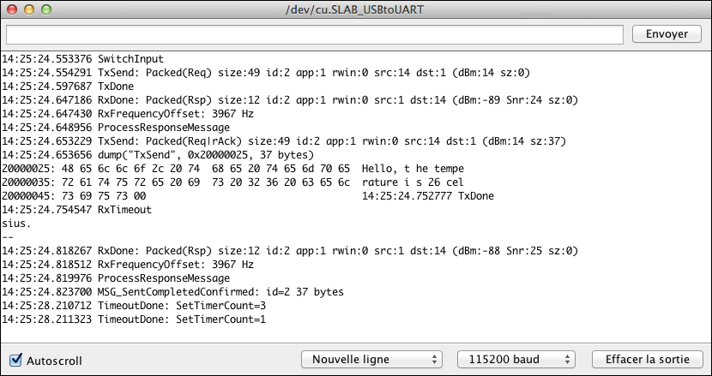
Task: Open the Nouvelle ligne line-ending dropdown
Action: pyautogui.click(x=371, y=359)
